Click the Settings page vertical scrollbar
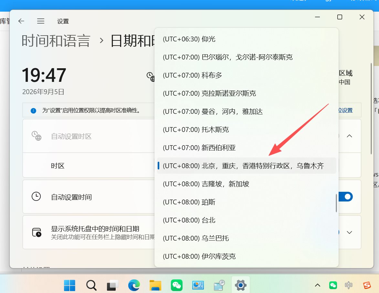The height and width of the screenshot is (293, 379). point(371,109)
